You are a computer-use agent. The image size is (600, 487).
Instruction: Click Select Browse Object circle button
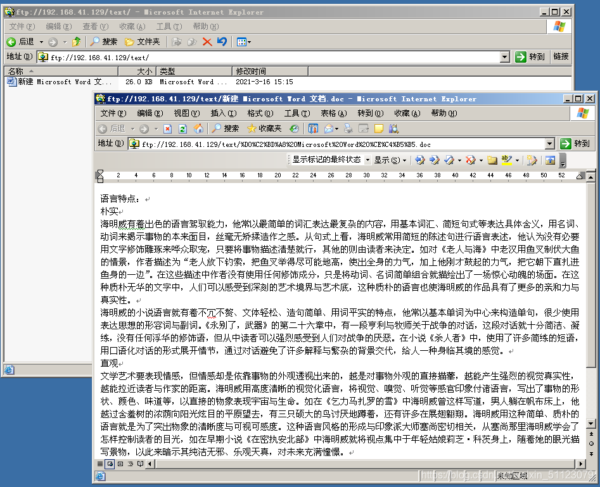click(x=591, y=444)
